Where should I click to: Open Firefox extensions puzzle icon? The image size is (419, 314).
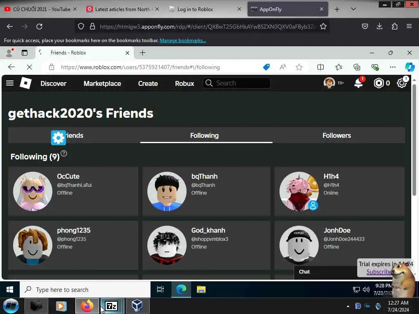[394, 26]
